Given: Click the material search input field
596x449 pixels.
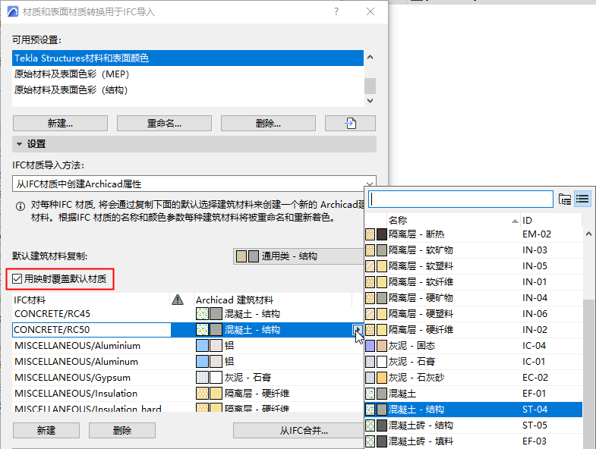Looking at the screenshot, I should pyautogui.click(x=460, y=199).
